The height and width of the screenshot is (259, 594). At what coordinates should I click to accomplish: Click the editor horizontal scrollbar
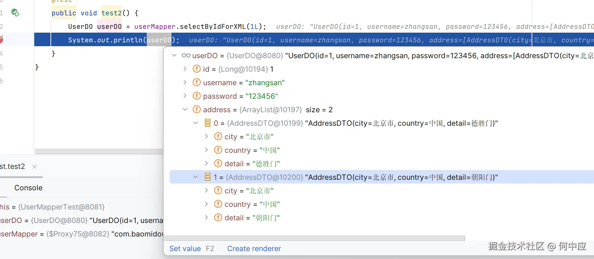99,151
